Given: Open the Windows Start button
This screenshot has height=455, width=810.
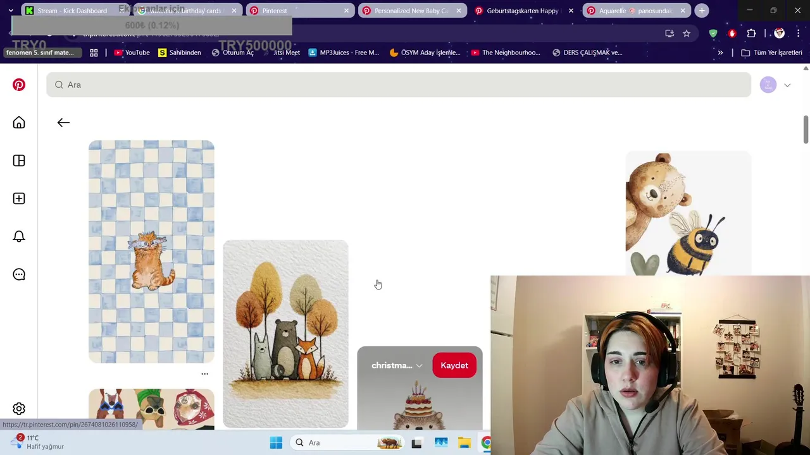Looking at the screenshot, I should click(x=276, y=443).
